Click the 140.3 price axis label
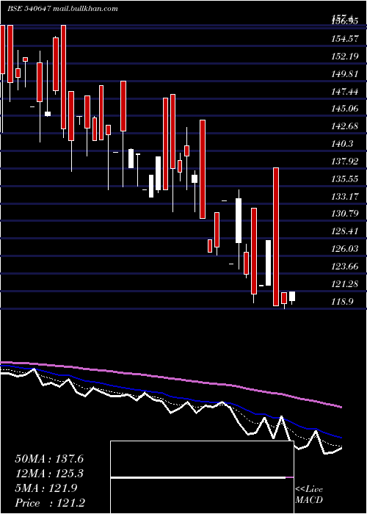This screenshot has height=514, width=367. coord(343,144)
